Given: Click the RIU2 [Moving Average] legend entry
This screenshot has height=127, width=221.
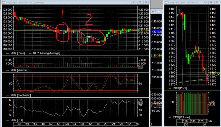Looking at the screenshot, I should pyautogui.click(x=45, y=53).
